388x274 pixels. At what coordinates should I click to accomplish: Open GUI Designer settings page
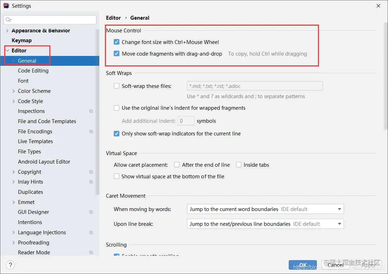point(33,212)
